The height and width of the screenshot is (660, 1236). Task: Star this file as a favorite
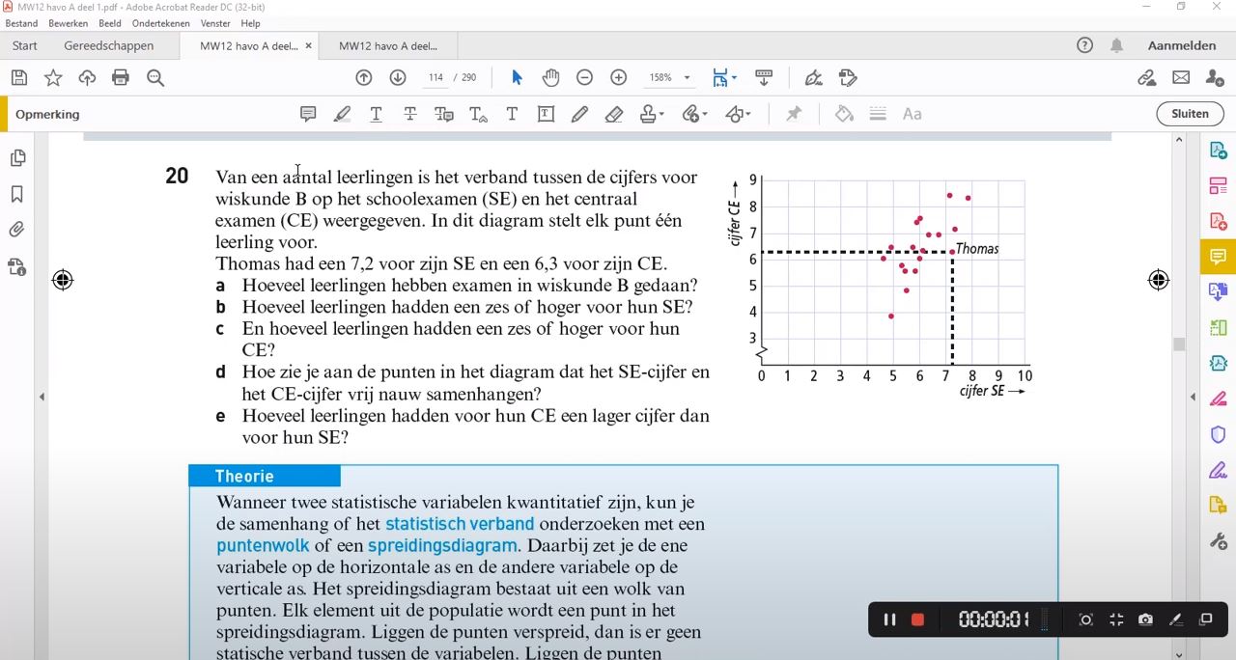[53, 78]
